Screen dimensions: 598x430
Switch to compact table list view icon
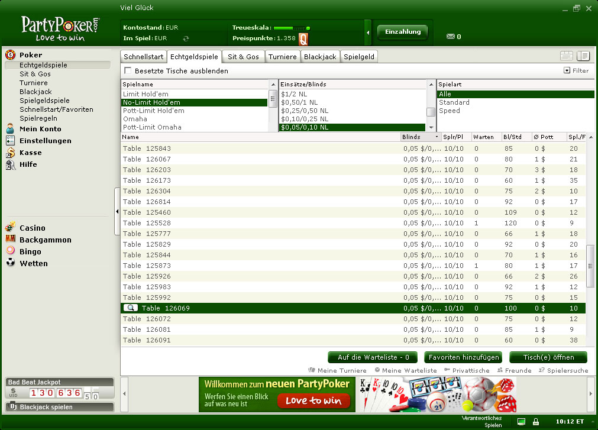click(567, 56)
